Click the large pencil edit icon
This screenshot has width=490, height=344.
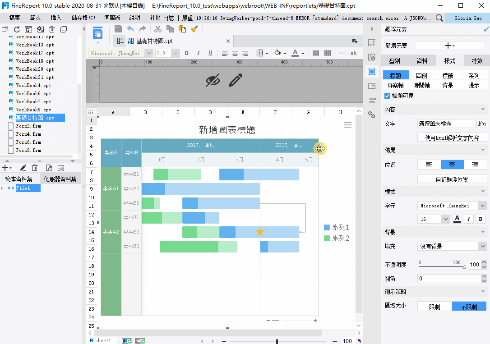[x=236, y=80]
